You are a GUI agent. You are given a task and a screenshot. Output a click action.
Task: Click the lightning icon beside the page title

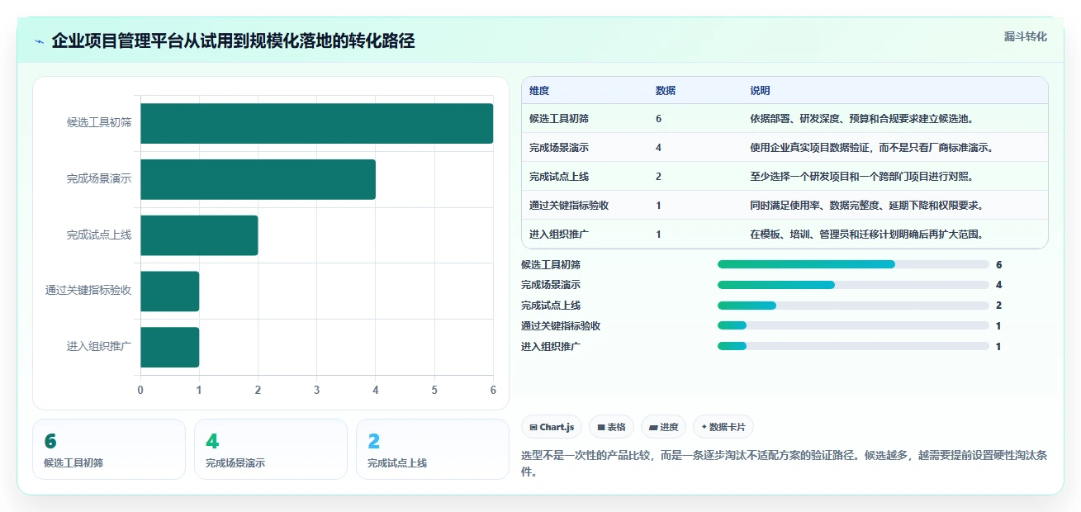40,41
